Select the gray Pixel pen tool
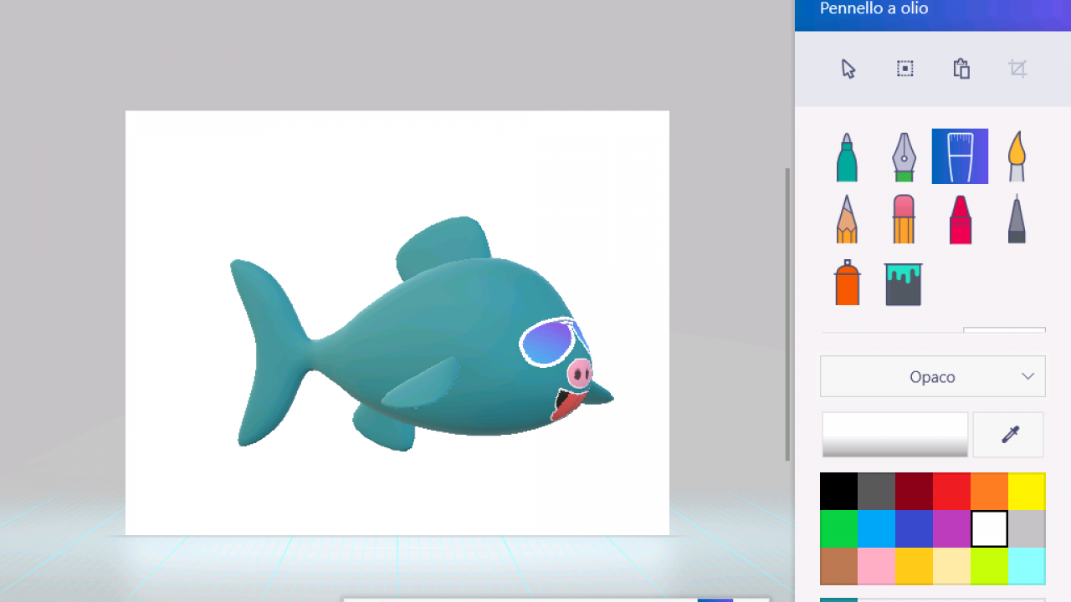The height and width of the screenshot is (602, 1071). 1017,219
